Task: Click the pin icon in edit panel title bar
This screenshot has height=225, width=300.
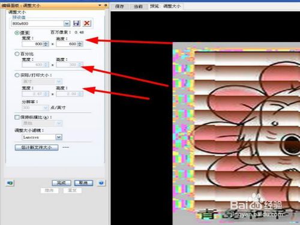Action: [x=106, y=5]
